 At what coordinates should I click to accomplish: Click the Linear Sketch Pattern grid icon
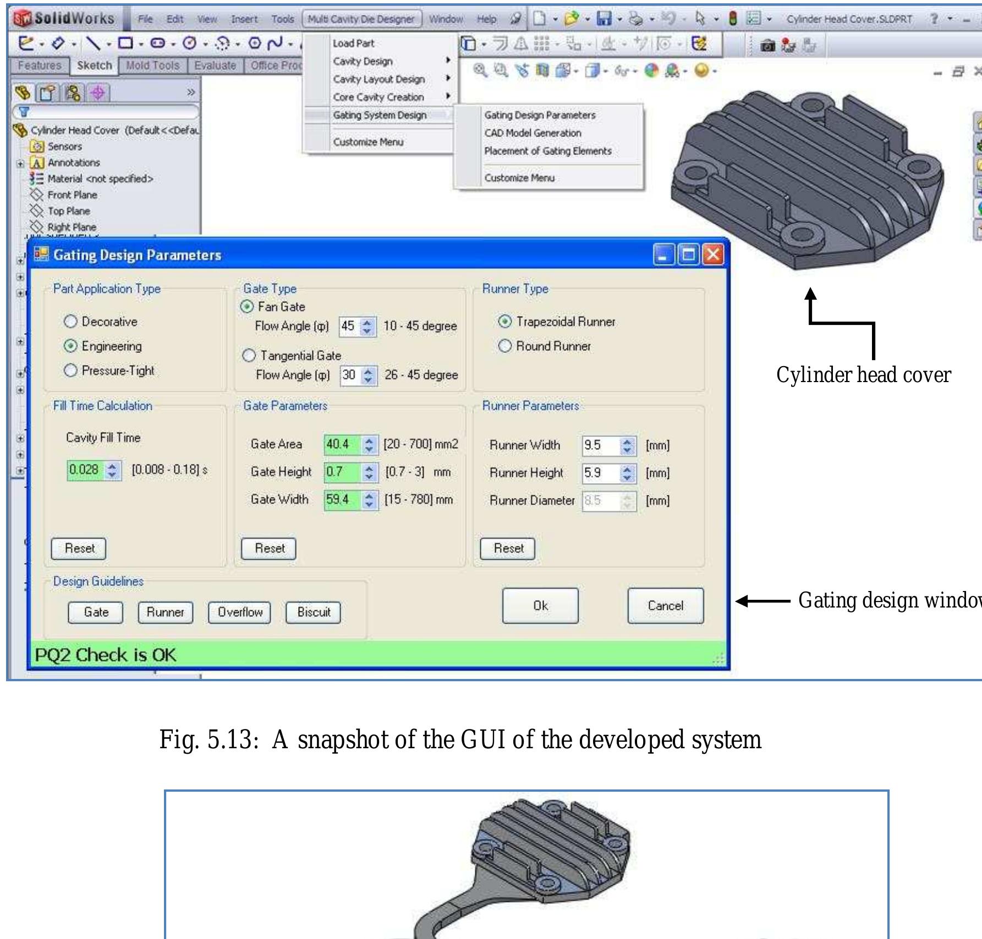click(542, 43)
